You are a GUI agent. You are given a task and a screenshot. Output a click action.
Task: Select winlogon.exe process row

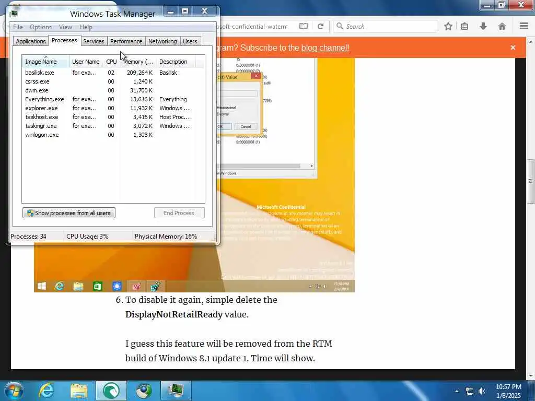click(113, 135)
